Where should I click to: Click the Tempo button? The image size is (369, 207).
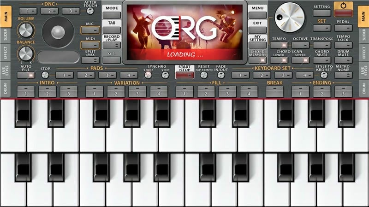279,45
